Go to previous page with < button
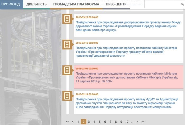Viewport: 185px width, 125px height. pyautogui.click(x=73, y=122)
